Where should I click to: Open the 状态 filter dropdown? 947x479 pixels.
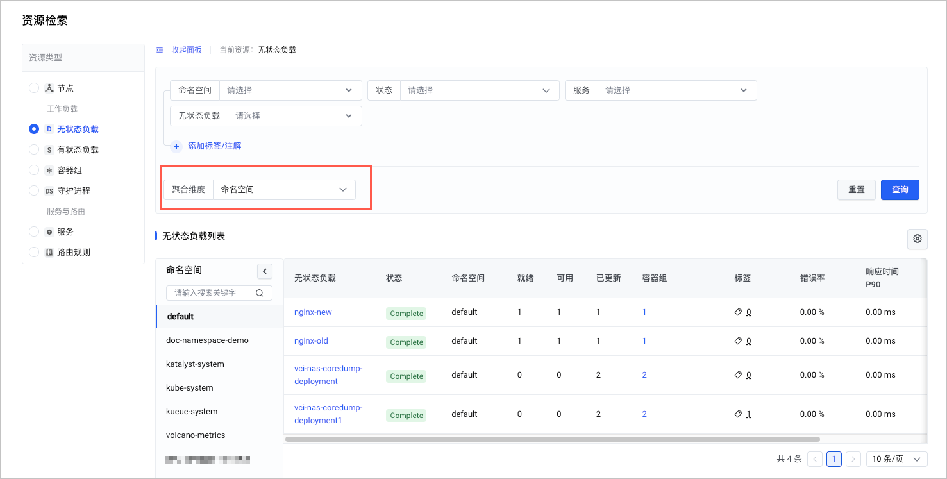[480, 90]
